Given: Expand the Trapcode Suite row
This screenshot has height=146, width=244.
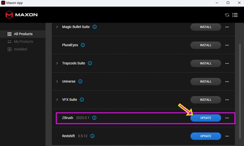Looking at the screenshot, I should [57, 63].
